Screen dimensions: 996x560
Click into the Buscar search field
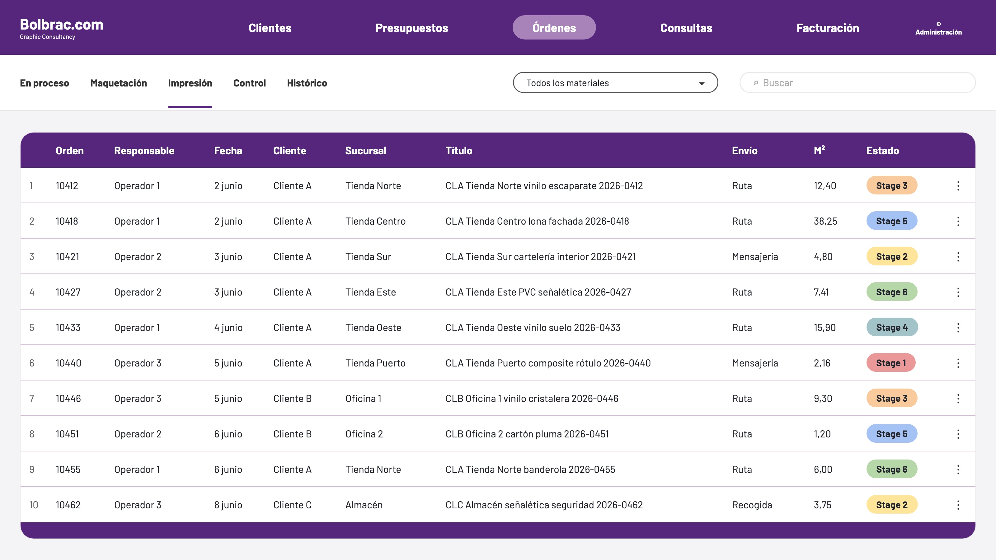[x=857, y=83]
